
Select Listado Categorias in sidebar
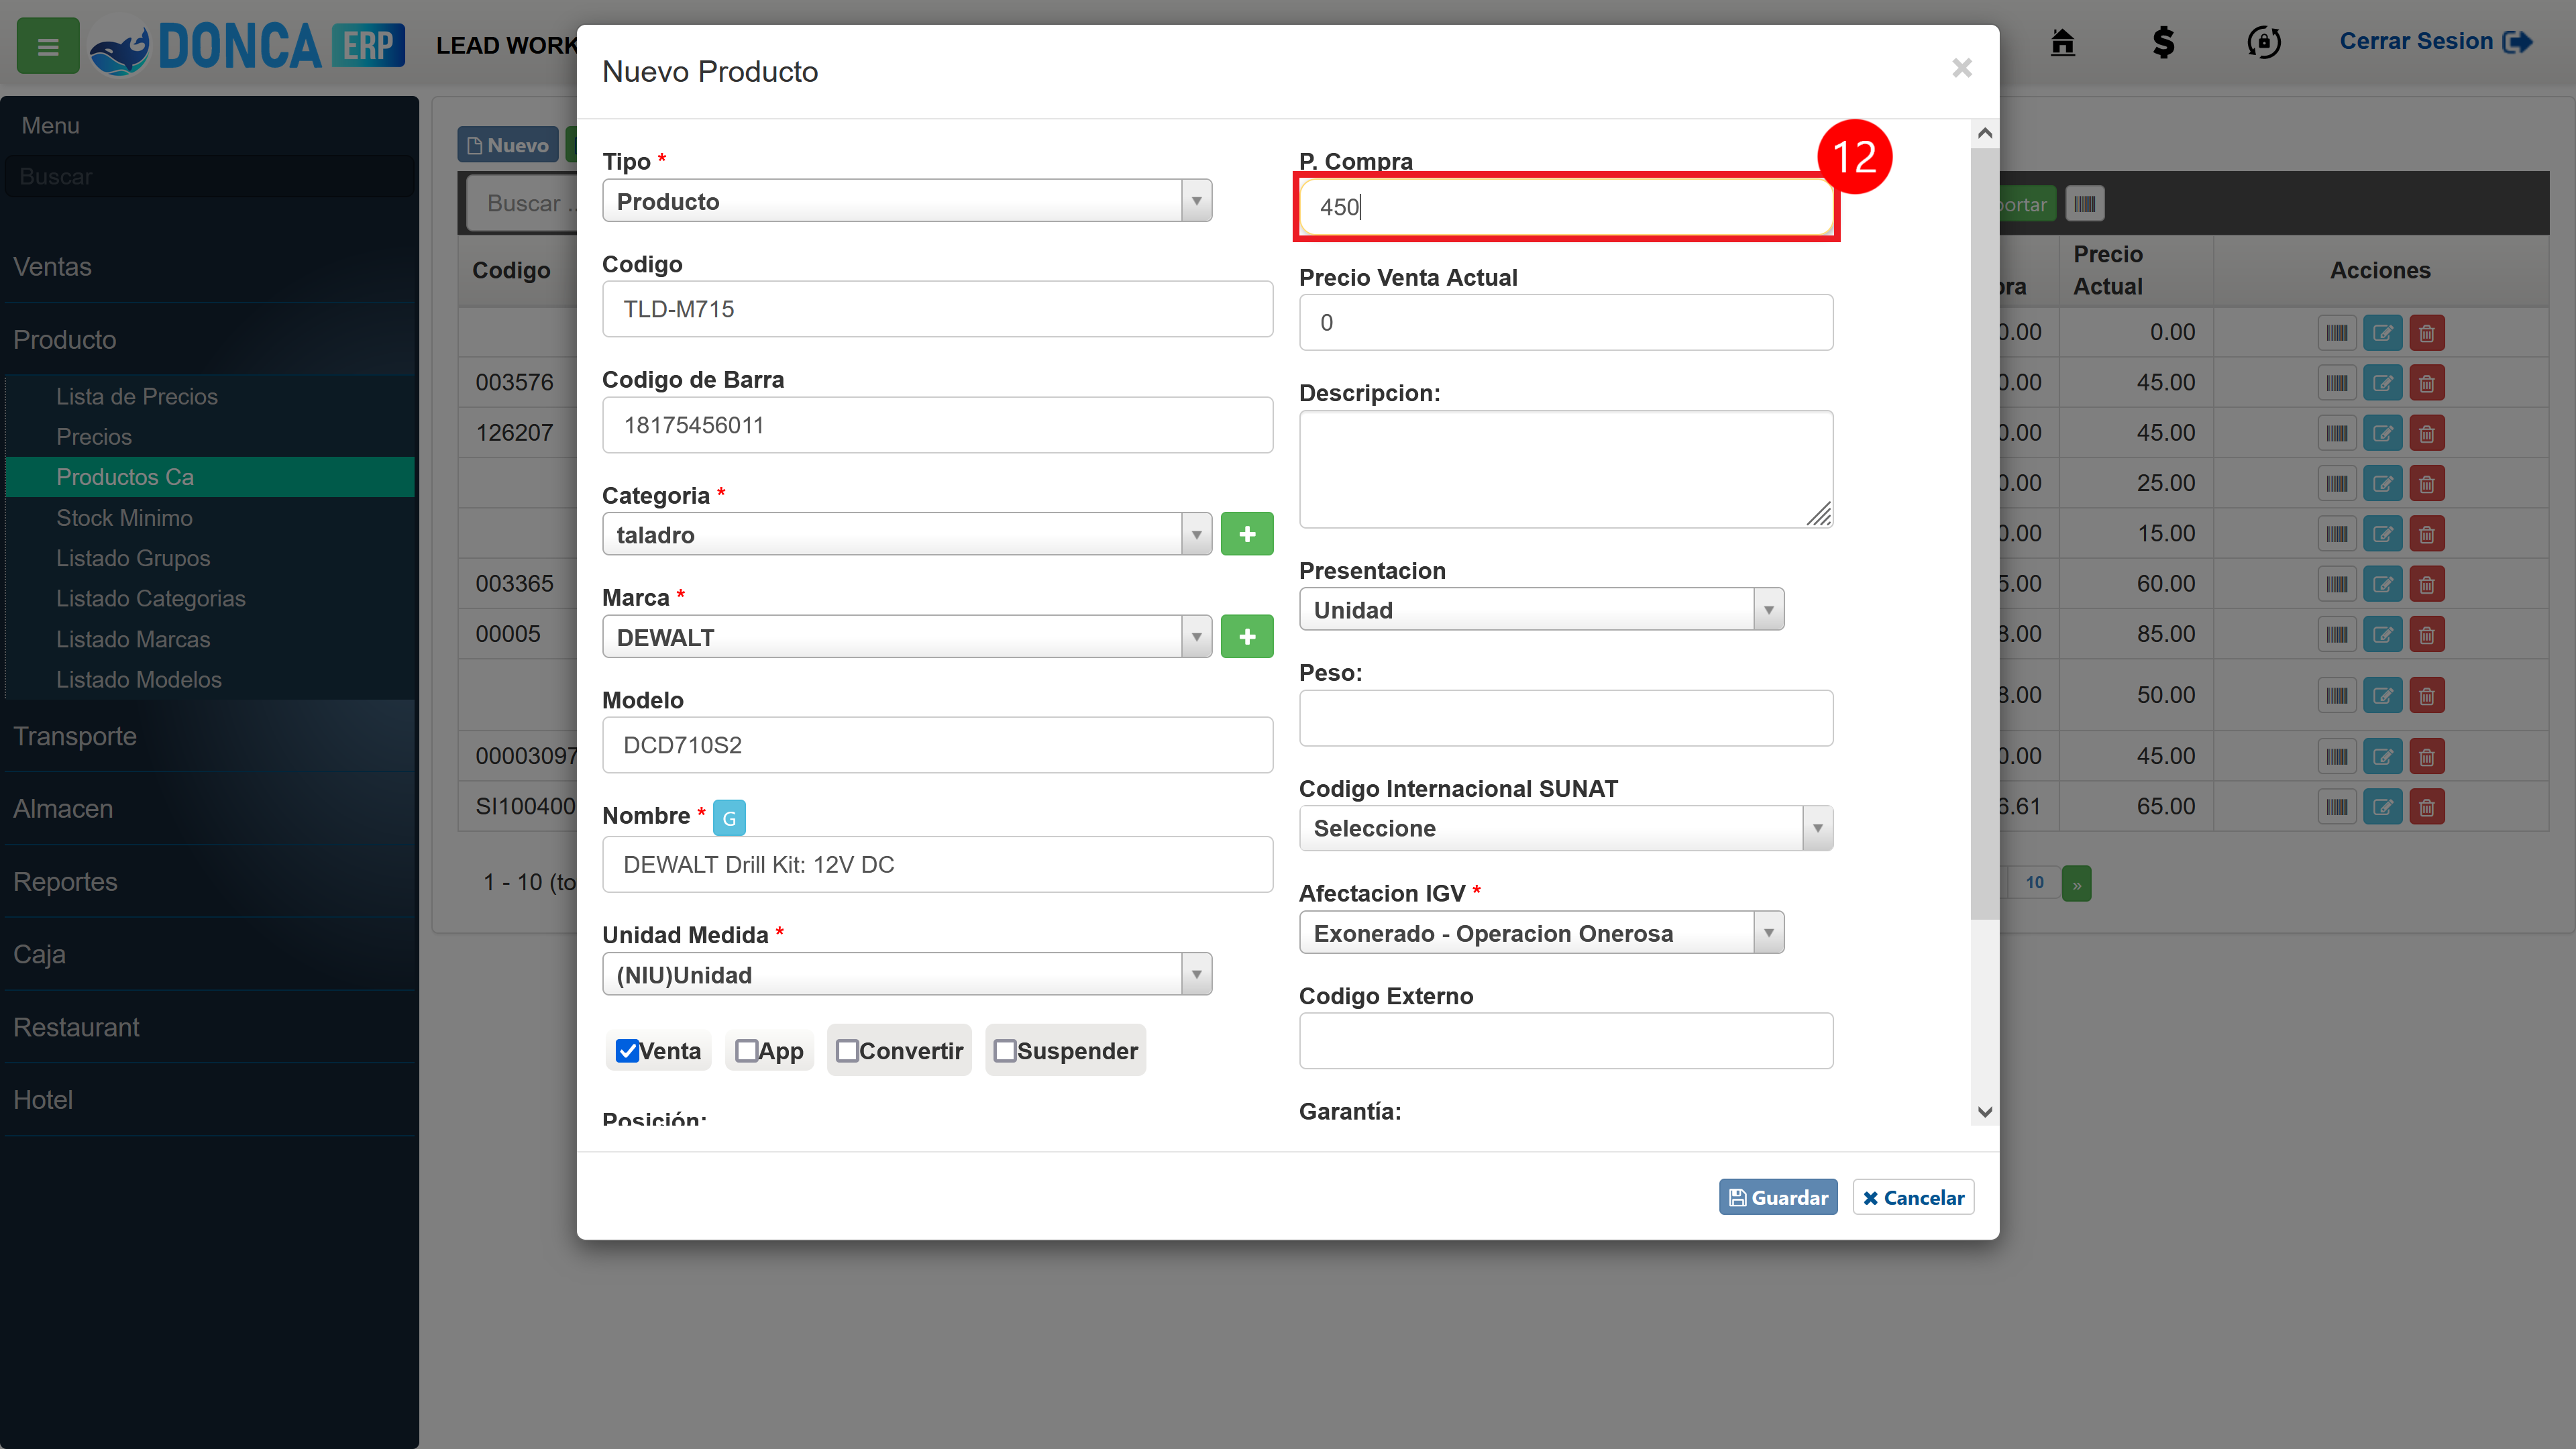(x=150, y=598)
